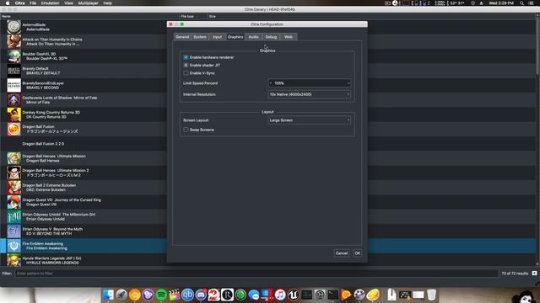Toggle Enable shader JIT checkbox
The image size is (540, 303).
point(186,65)
